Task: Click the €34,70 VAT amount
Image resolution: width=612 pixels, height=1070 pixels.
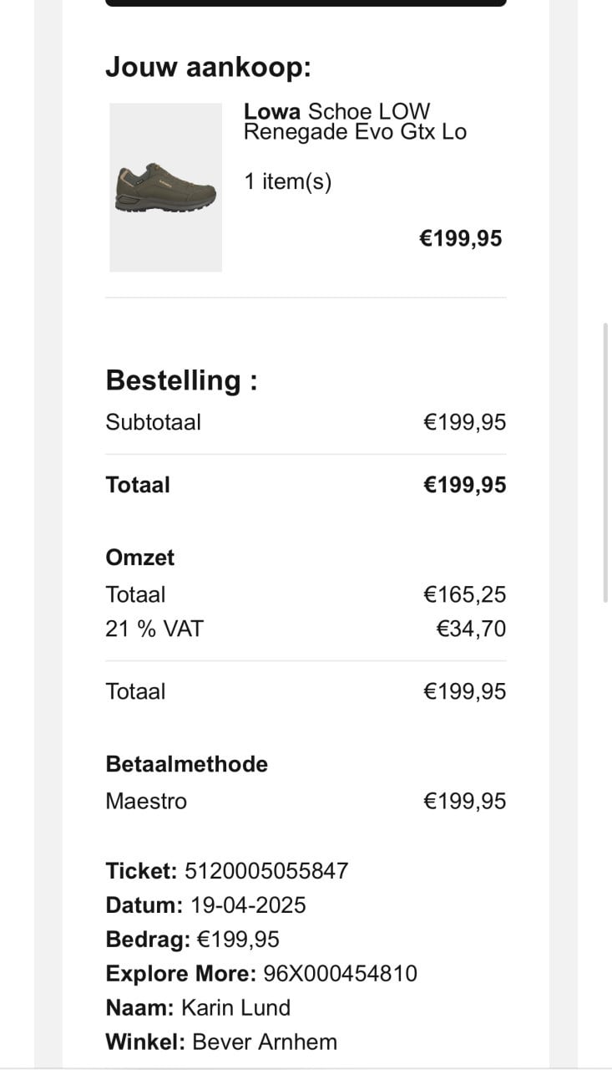Action: coord(471,629)
